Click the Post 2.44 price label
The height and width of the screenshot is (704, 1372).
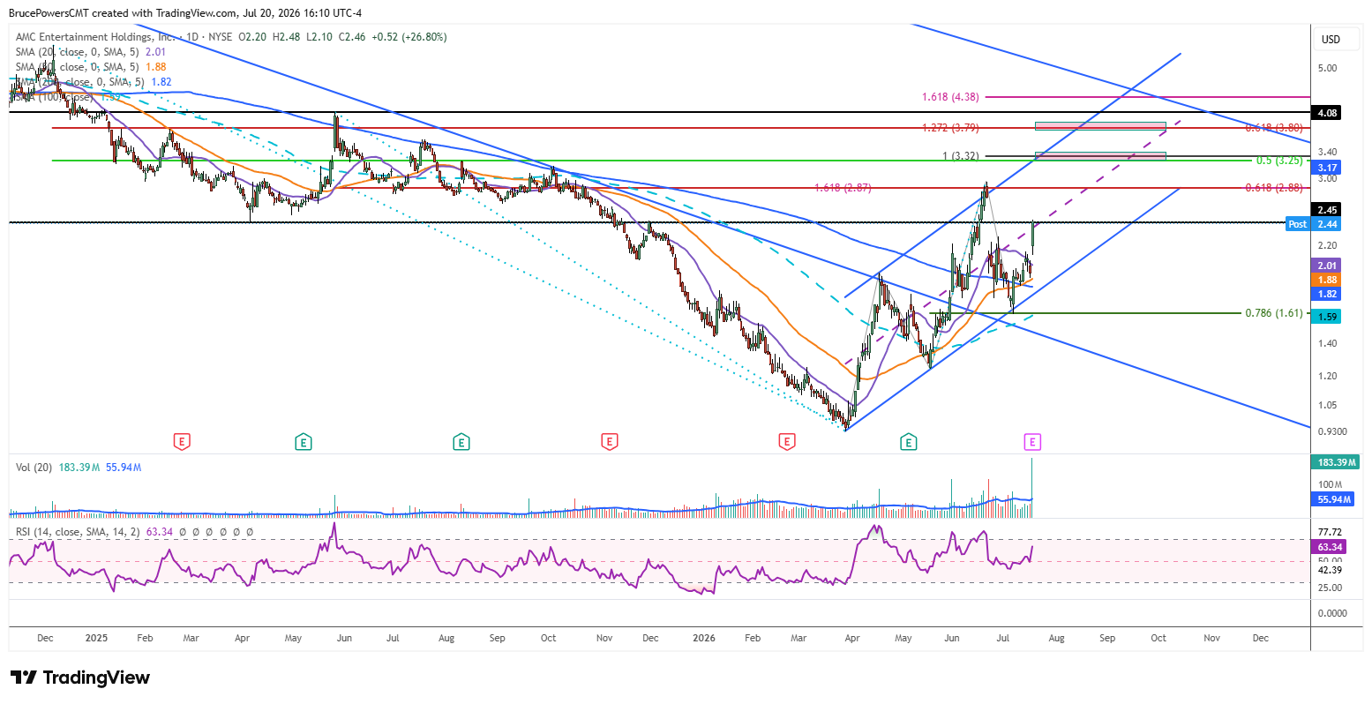click(x=1315, y=224)
